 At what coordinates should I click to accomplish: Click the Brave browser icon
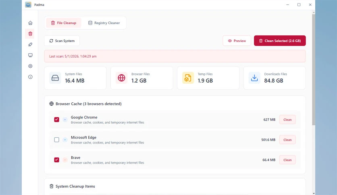coord(65,160)
